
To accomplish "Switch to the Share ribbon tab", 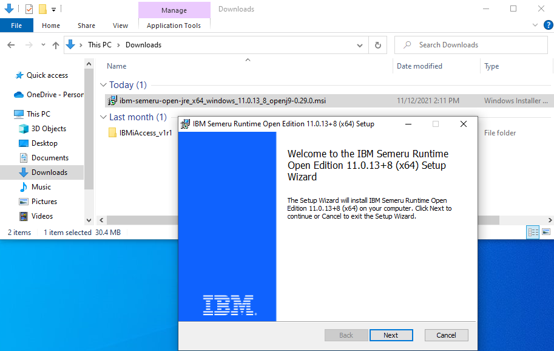I will [x=87, y=26].
